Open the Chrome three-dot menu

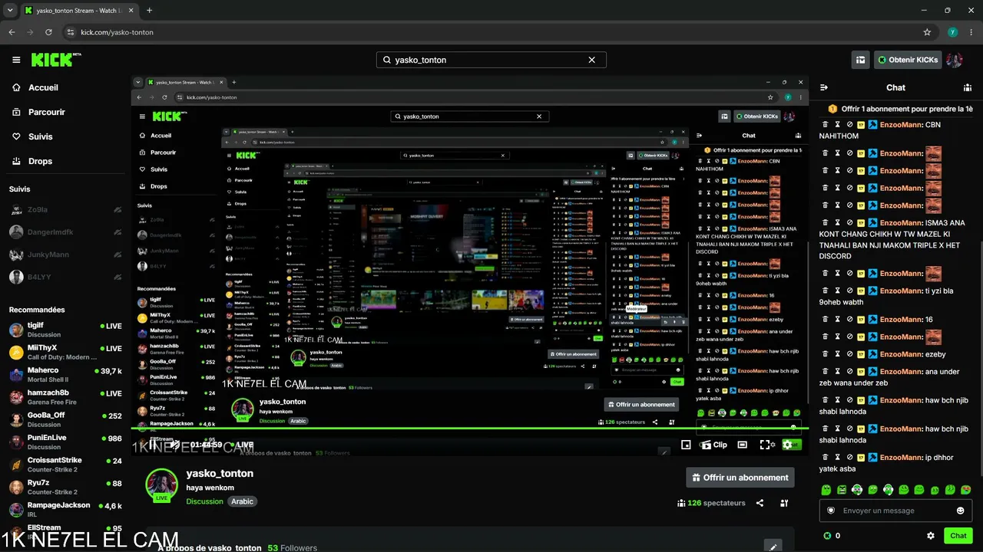[971, 32]
